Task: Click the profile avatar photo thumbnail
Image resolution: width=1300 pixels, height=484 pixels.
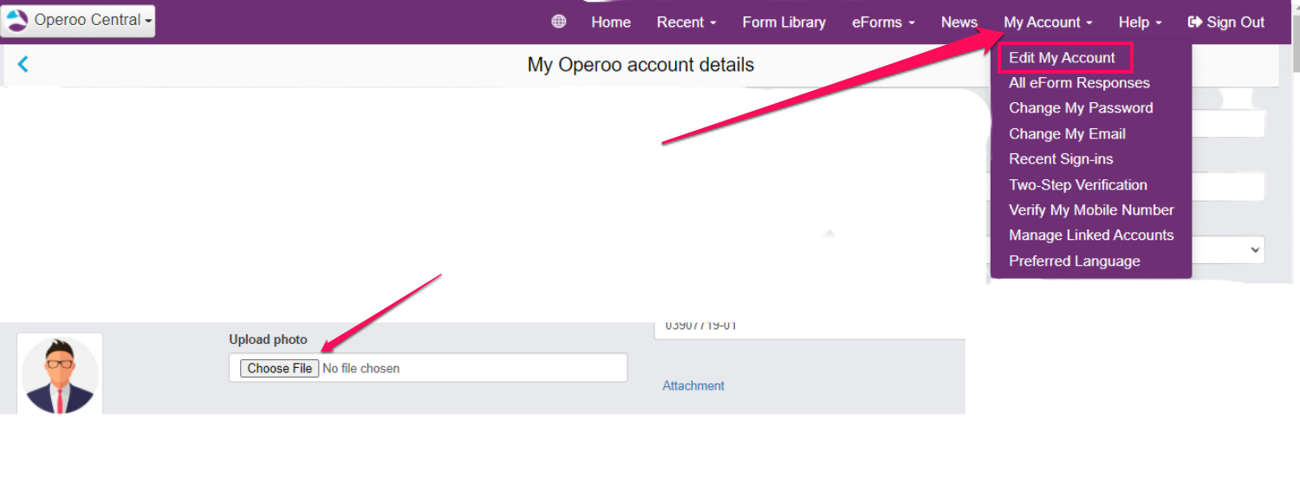Action: [60, 375]
